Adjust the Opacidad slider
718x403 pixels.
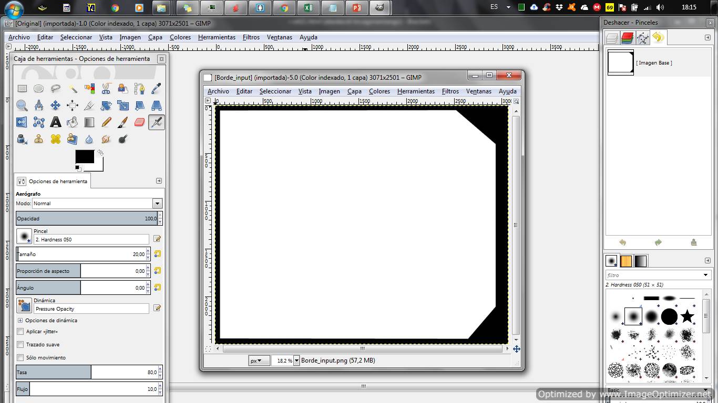[x=86, y=218]
